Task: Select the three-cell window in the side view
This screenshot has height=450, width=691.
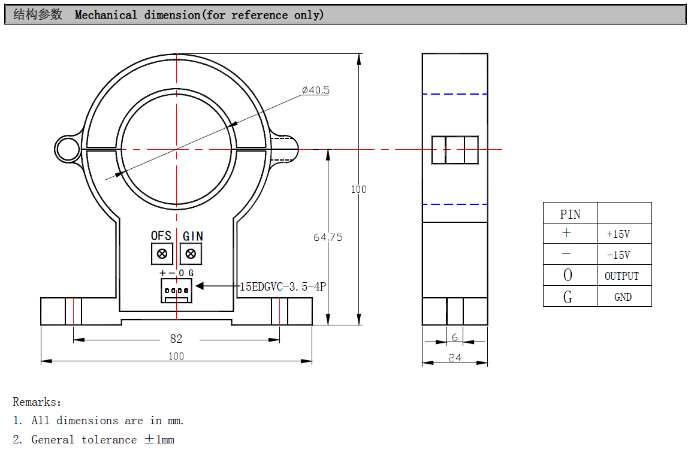Action: (455, 150)
